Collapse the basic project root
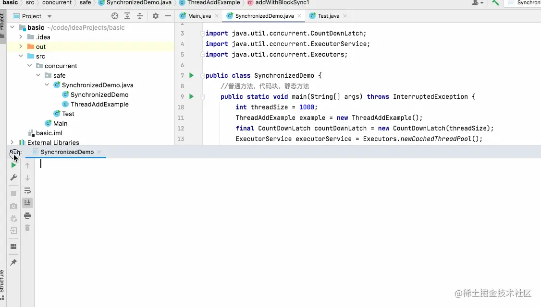The width and height of the screenshot is (541, 307). [x=12, y=27]
